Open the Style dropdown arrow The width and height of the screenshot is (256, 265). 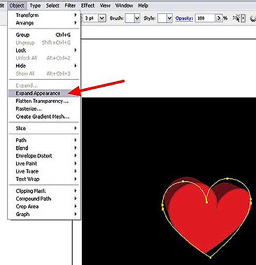coord(170,18)
